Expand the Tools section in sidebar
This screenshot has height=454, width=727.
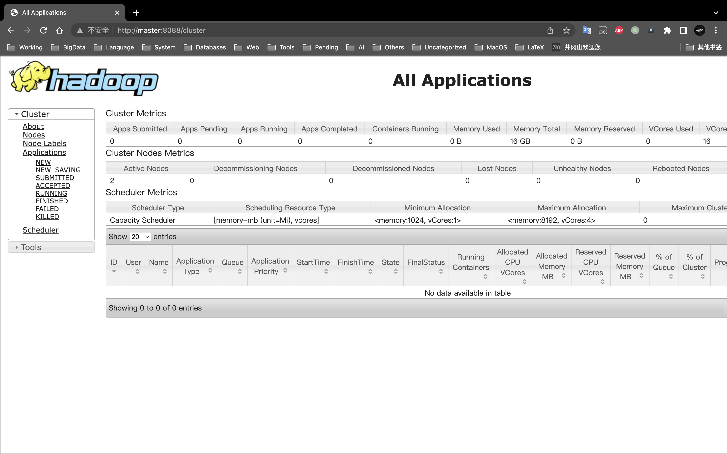31,247
